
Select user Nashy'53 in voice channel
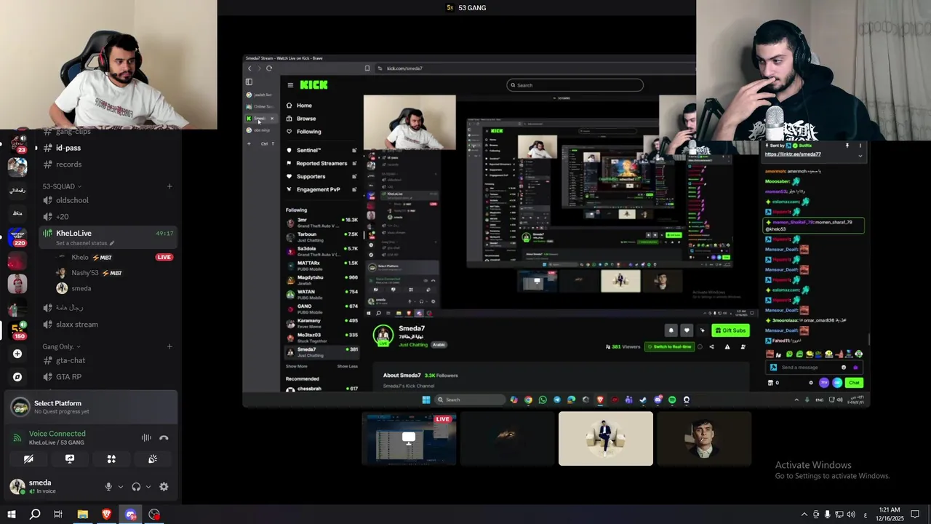point(84,273)
